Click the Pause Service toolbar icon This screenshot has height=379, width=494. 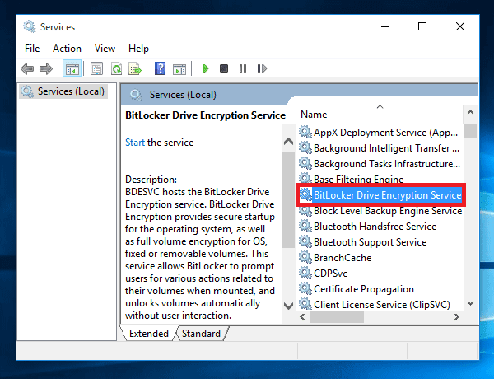(243, 68)
